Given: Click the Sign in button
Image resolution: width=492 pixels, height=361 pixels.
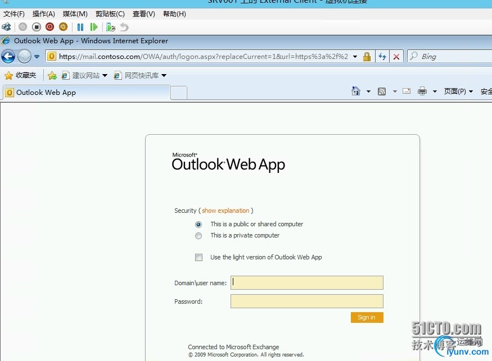Looking at the screenshot, I should [x=367, y=317].
